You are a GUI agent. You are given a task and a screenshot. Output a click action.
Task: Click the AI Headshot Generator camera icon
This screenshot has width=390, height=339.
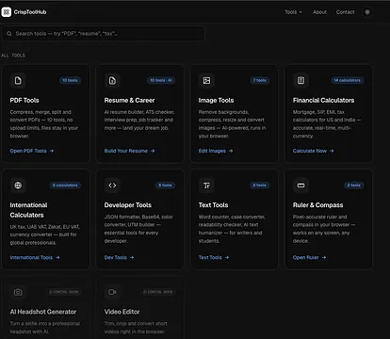click(x=18, y=292)
